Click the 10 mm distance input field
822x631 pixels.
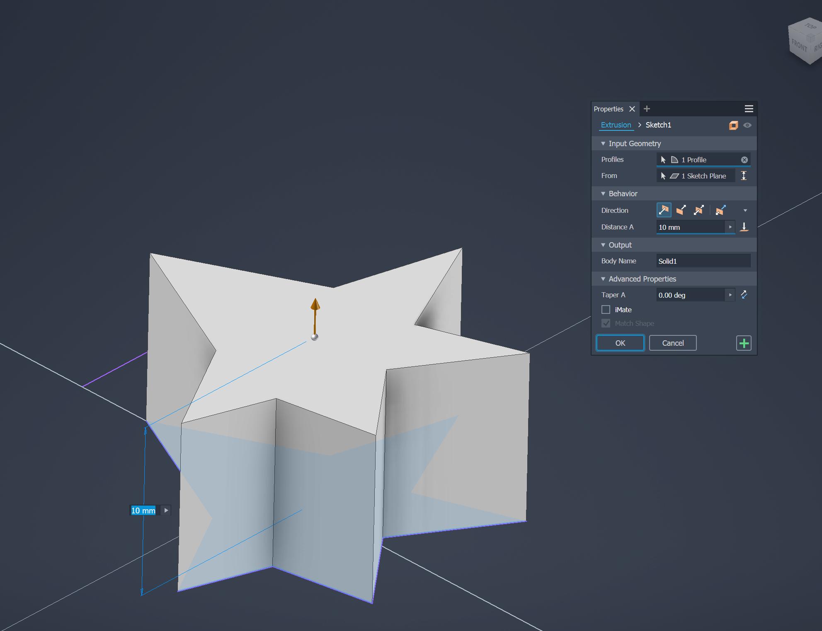tap(688, 227)
